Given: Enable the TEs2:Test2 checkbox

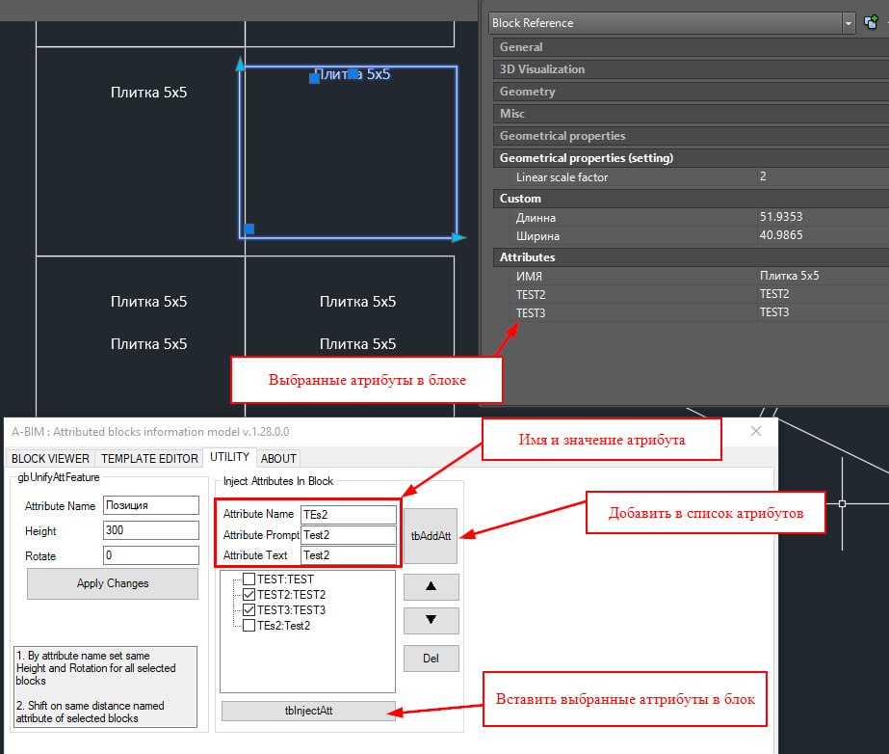Looking at the screenshot, I should coord(249,626).
